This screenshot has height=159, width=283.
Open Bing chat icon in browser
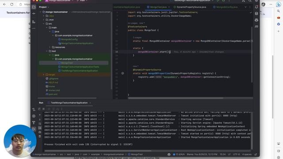click(x=278, y=4)
